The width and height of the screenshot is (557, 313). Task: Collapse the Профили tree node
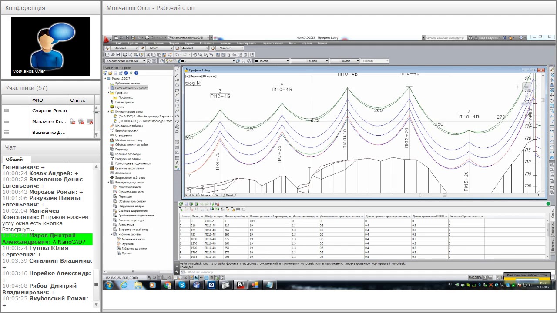[x=108, y=93]
